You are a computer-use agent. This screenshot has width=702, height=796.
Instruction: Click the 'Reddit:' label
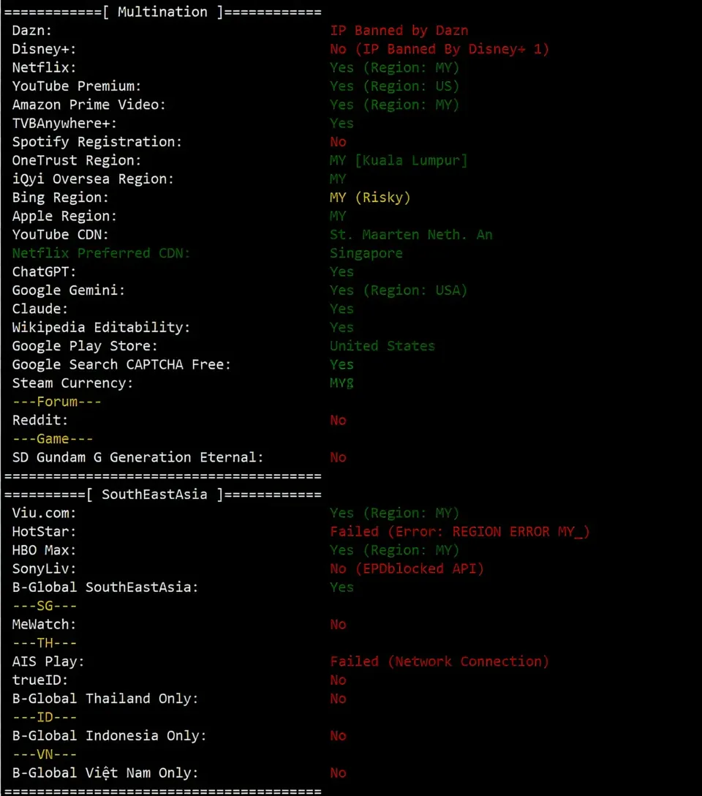(40, 421)
